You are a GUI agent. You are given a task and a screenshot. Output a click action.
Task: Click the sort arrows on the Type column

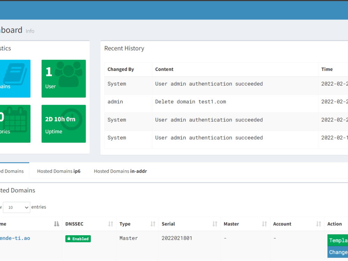click(x=152, y=224)
